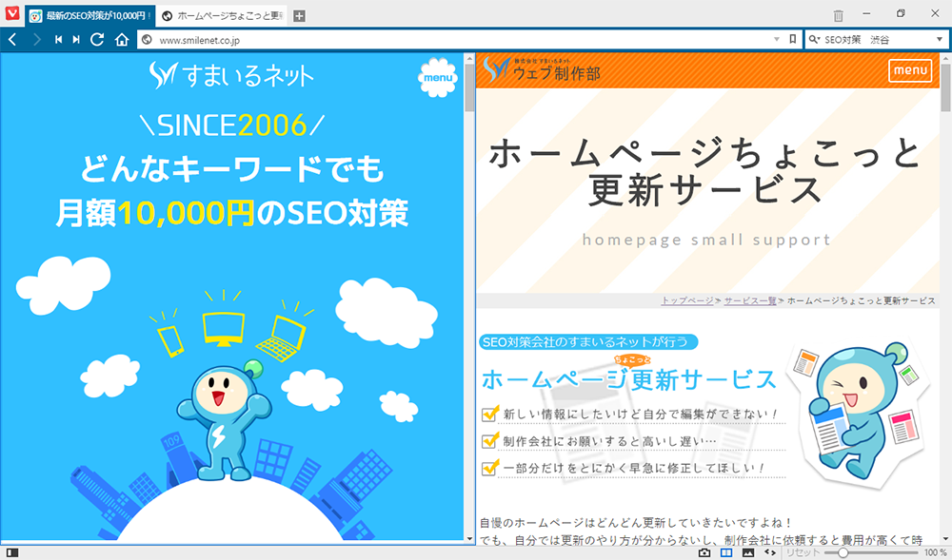952x560 pixels.
Task: Follow the サービス一覧 breadcrumb link
Action: pos(750,300)
